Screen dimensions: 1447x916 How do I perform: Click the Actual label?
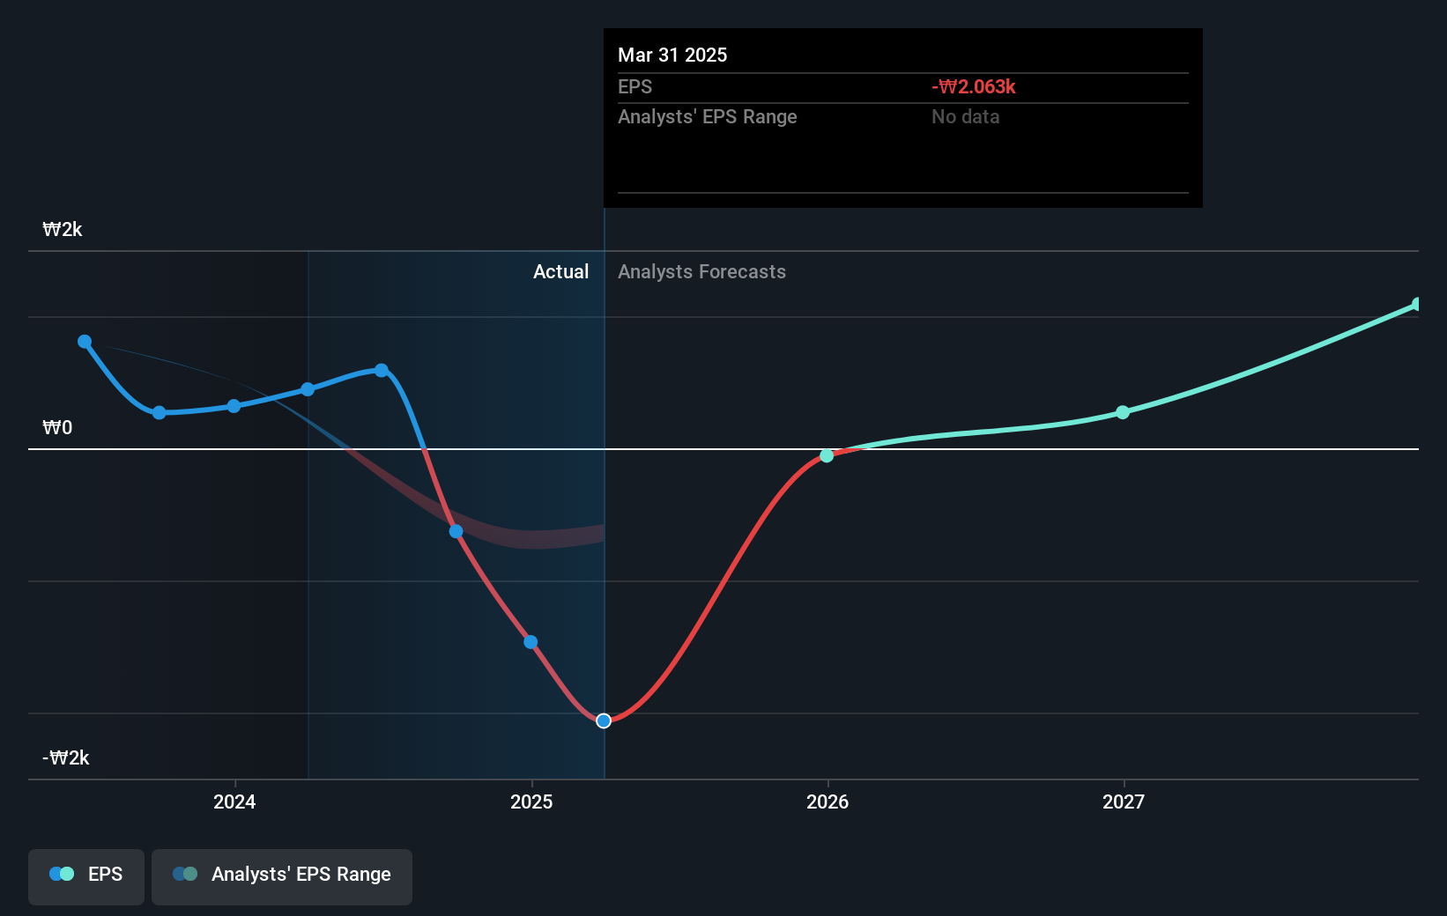click(x=560, y=271)
